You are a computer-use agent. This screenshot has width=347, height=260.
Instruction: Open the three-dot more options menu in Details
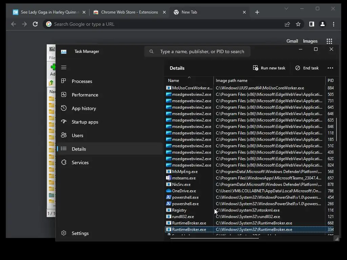pos(330,68)
